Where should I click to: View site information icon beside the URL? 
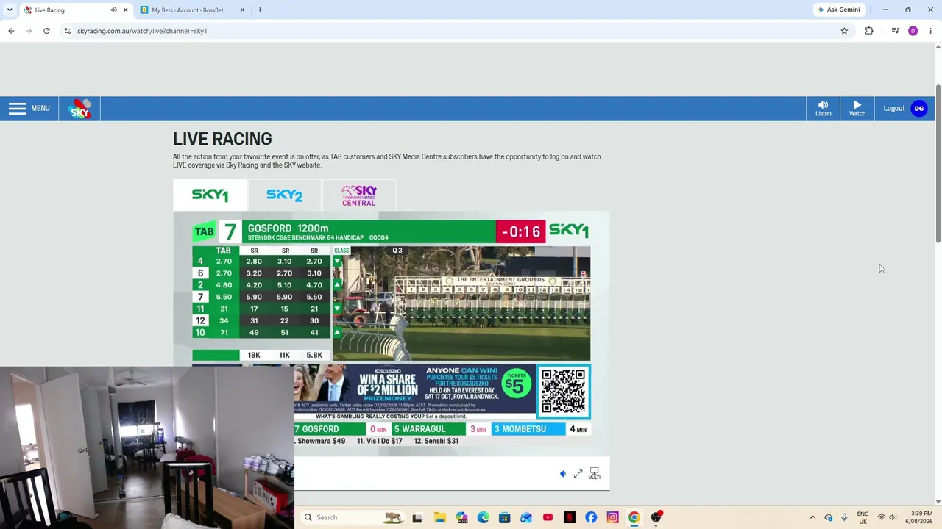(x=67, y=31)
